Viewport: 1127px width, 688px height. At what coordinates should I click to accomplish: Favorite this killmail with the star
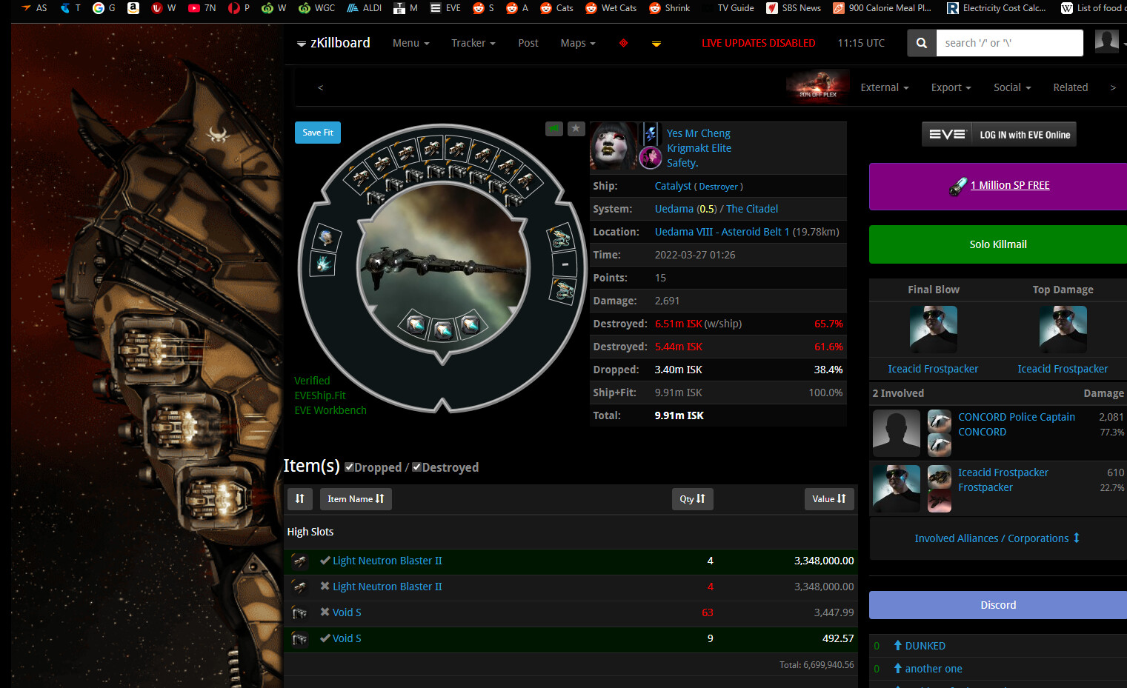(576, 129)
